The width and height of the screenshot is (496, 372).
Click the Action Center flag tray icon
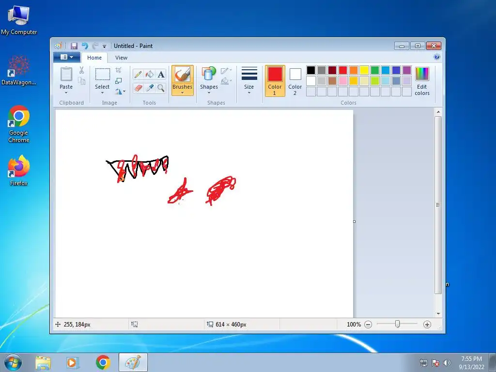click(435, 362)
